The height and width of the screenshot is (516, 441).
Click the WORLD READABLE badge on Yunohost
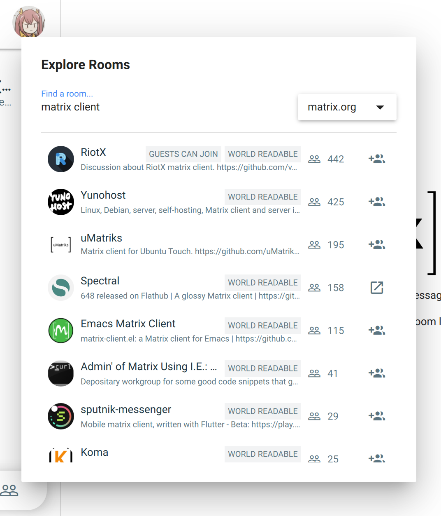coord(262,197)
